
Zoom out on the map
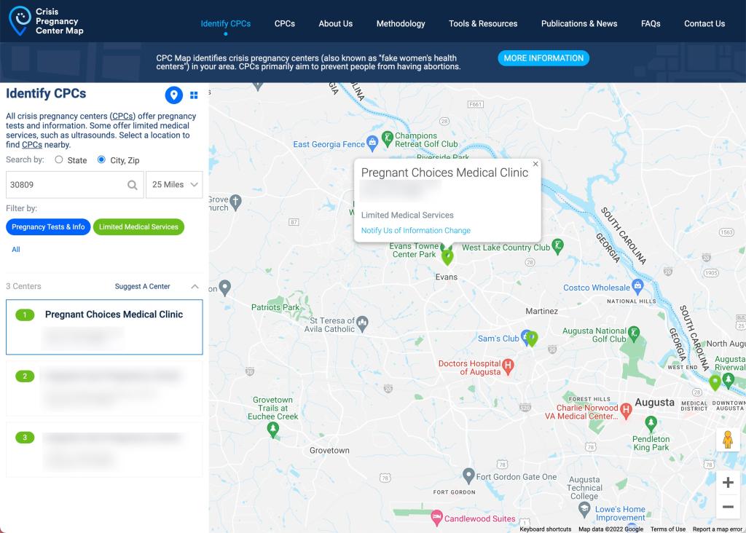tap(727, 507)
